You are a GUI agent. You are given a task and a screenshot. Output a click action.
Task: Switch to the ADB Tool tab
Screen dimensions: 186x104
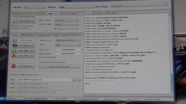(64, 14)
